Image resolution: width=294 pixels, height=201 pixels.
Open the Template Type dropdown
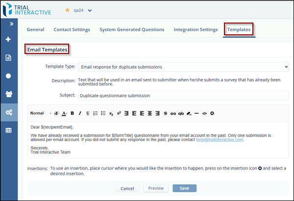[x=183, y=67]
